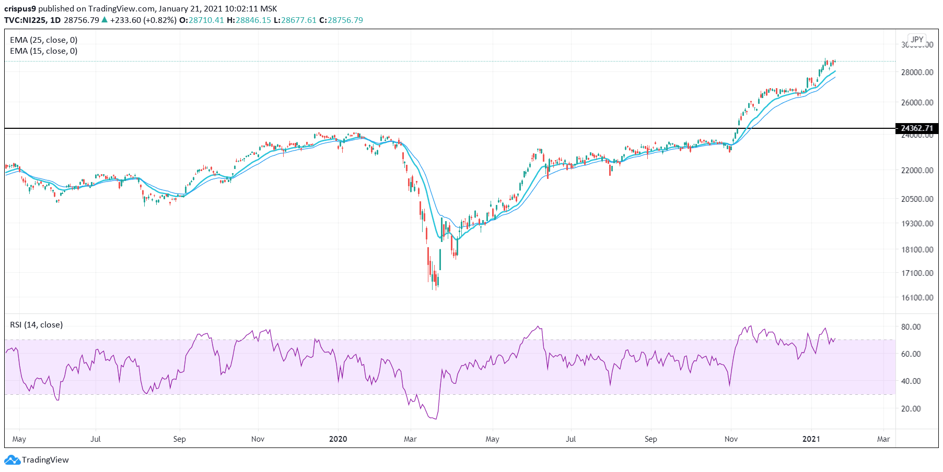Click the 2020 label on time axis
This screenshot has height=472, width=943.
click(x=338, y=439)
